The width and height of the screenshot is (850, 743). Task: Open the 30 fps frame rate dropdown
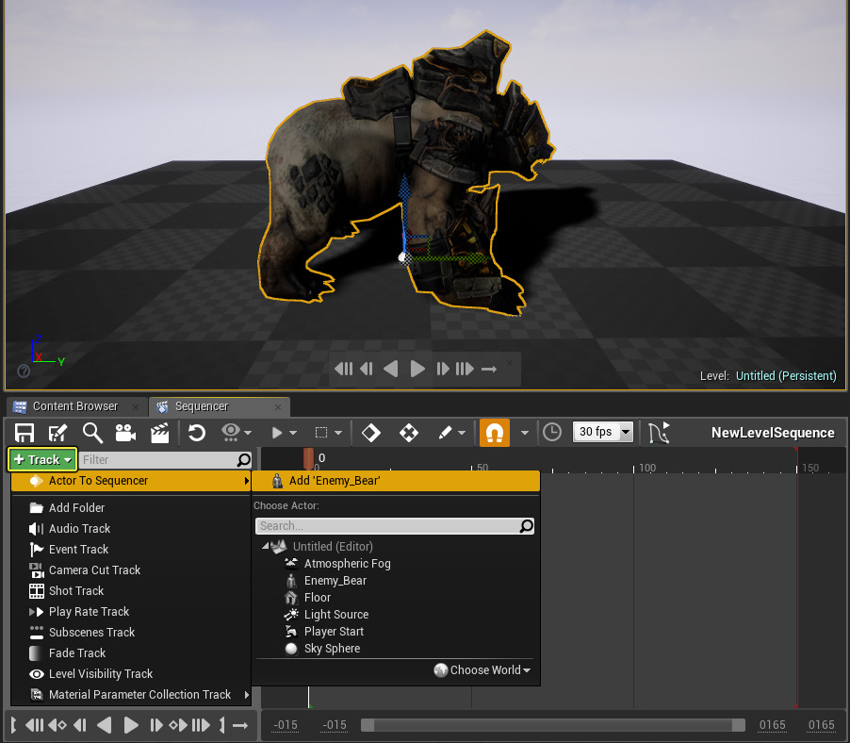coord(603,432)
